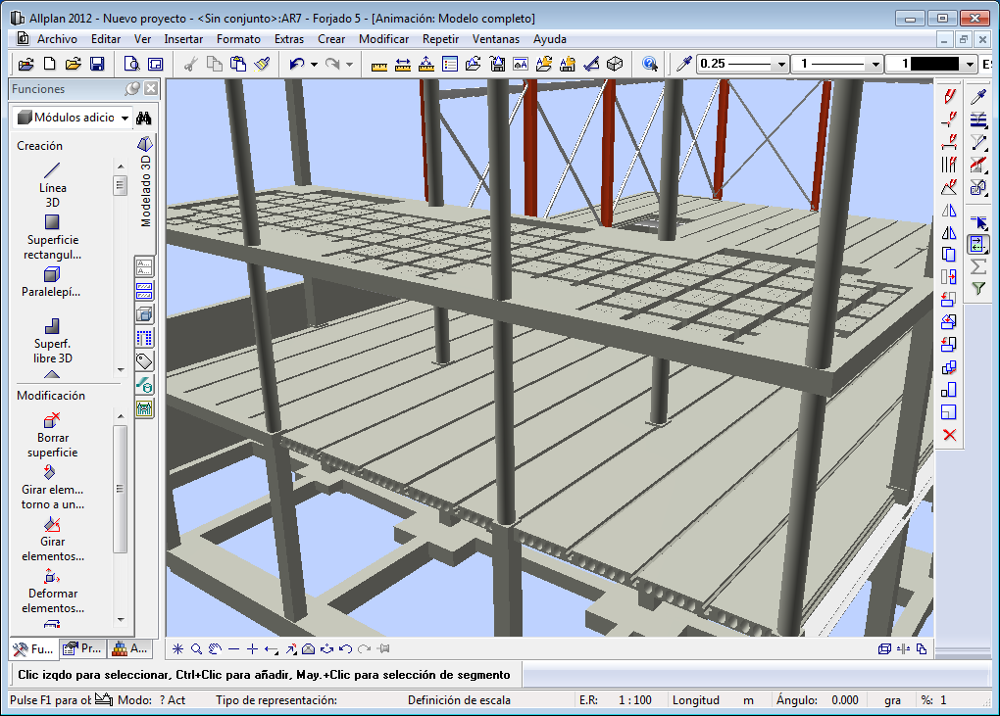Select the yellow ruler Measure icon
Screen dimensions: 1000x716
point(378,65)
